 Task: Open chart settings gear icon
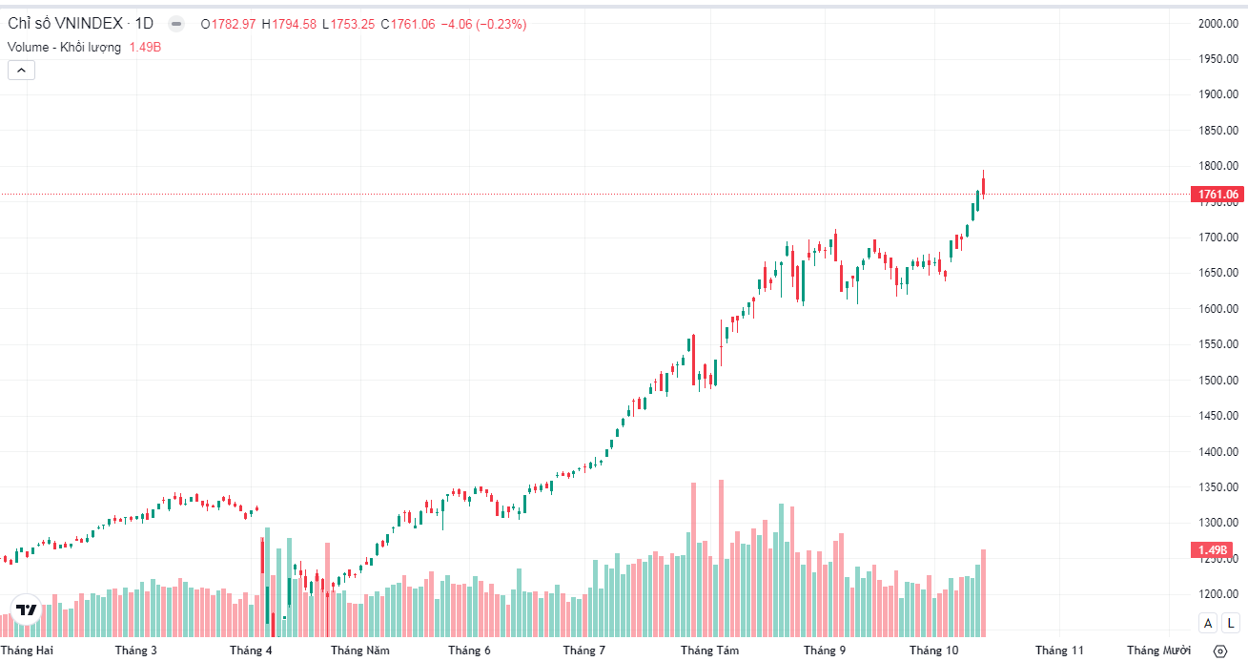point(1219,651)
